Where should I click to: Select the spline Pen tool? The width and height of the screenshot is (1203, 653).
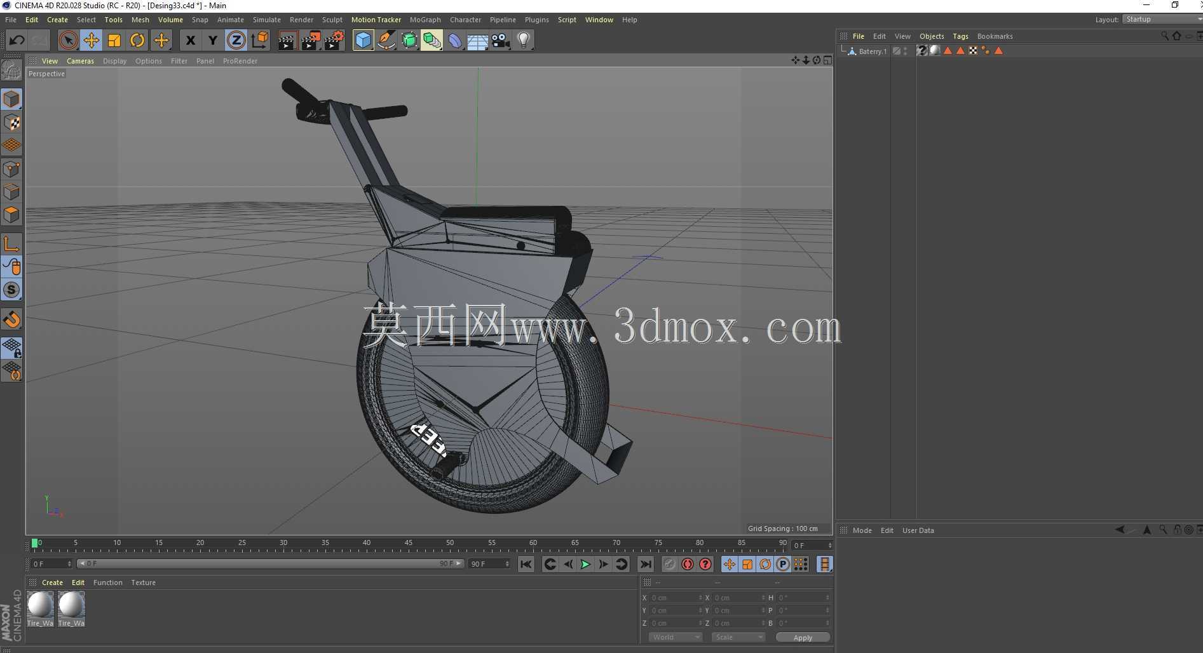tap(386, 41)
